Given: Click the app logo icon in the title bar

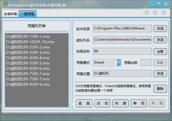Looking at the screenshot, I should coord(5,4).
